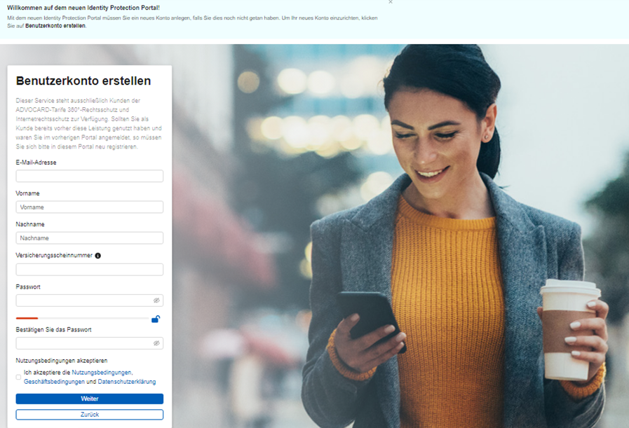Click the Benutzerkonto erstellen form heading
The width and height of the screenshot is (629, 428).
pos(83,81)
